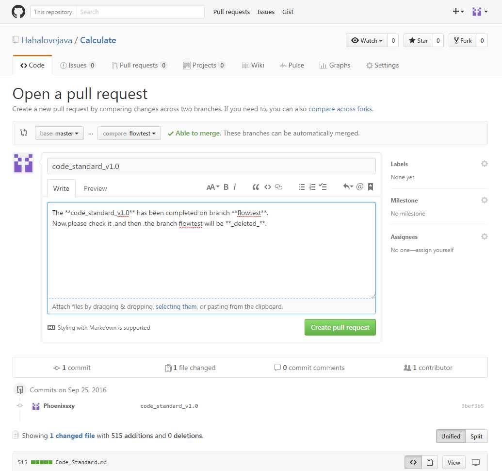Insert a task list with checkmark icon
The width and height of the screenshot is (502, 471).
pos(323,187)
